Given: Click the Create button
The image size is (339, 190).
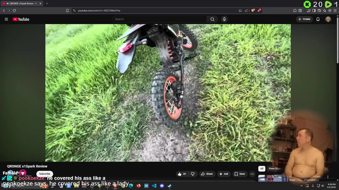Looking at the screenshot, I should pos(304,19).
